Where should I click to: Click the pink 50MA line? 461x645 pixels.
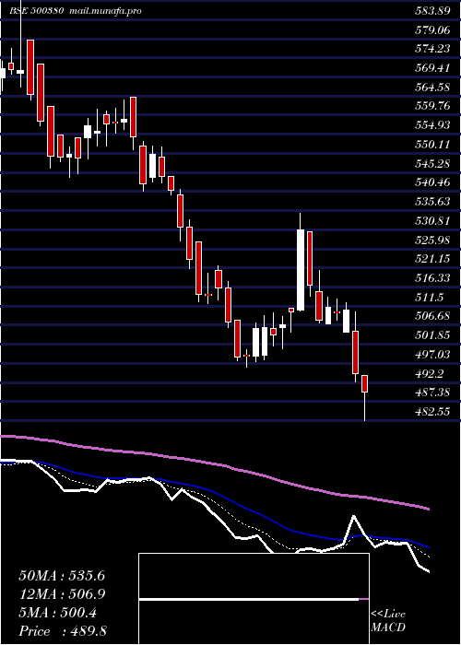click(214, 464)
